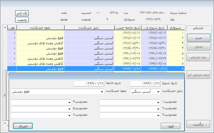
Task: Click the table scrollbar up arrow
Action: pos(5,27)
